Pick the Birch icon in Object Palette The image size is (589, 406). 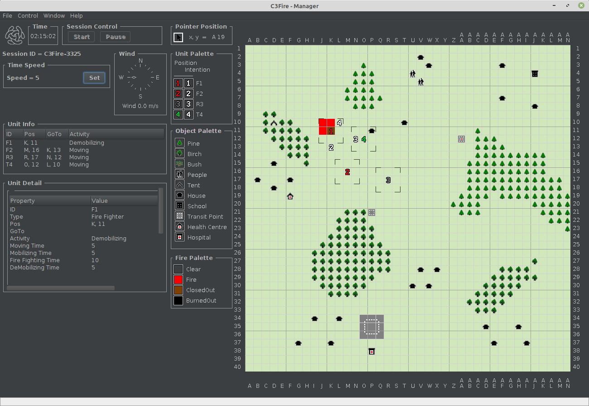179,154
